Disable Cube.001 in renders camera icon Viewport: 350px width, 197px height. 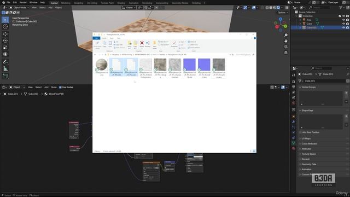click(x=347, y=27)
